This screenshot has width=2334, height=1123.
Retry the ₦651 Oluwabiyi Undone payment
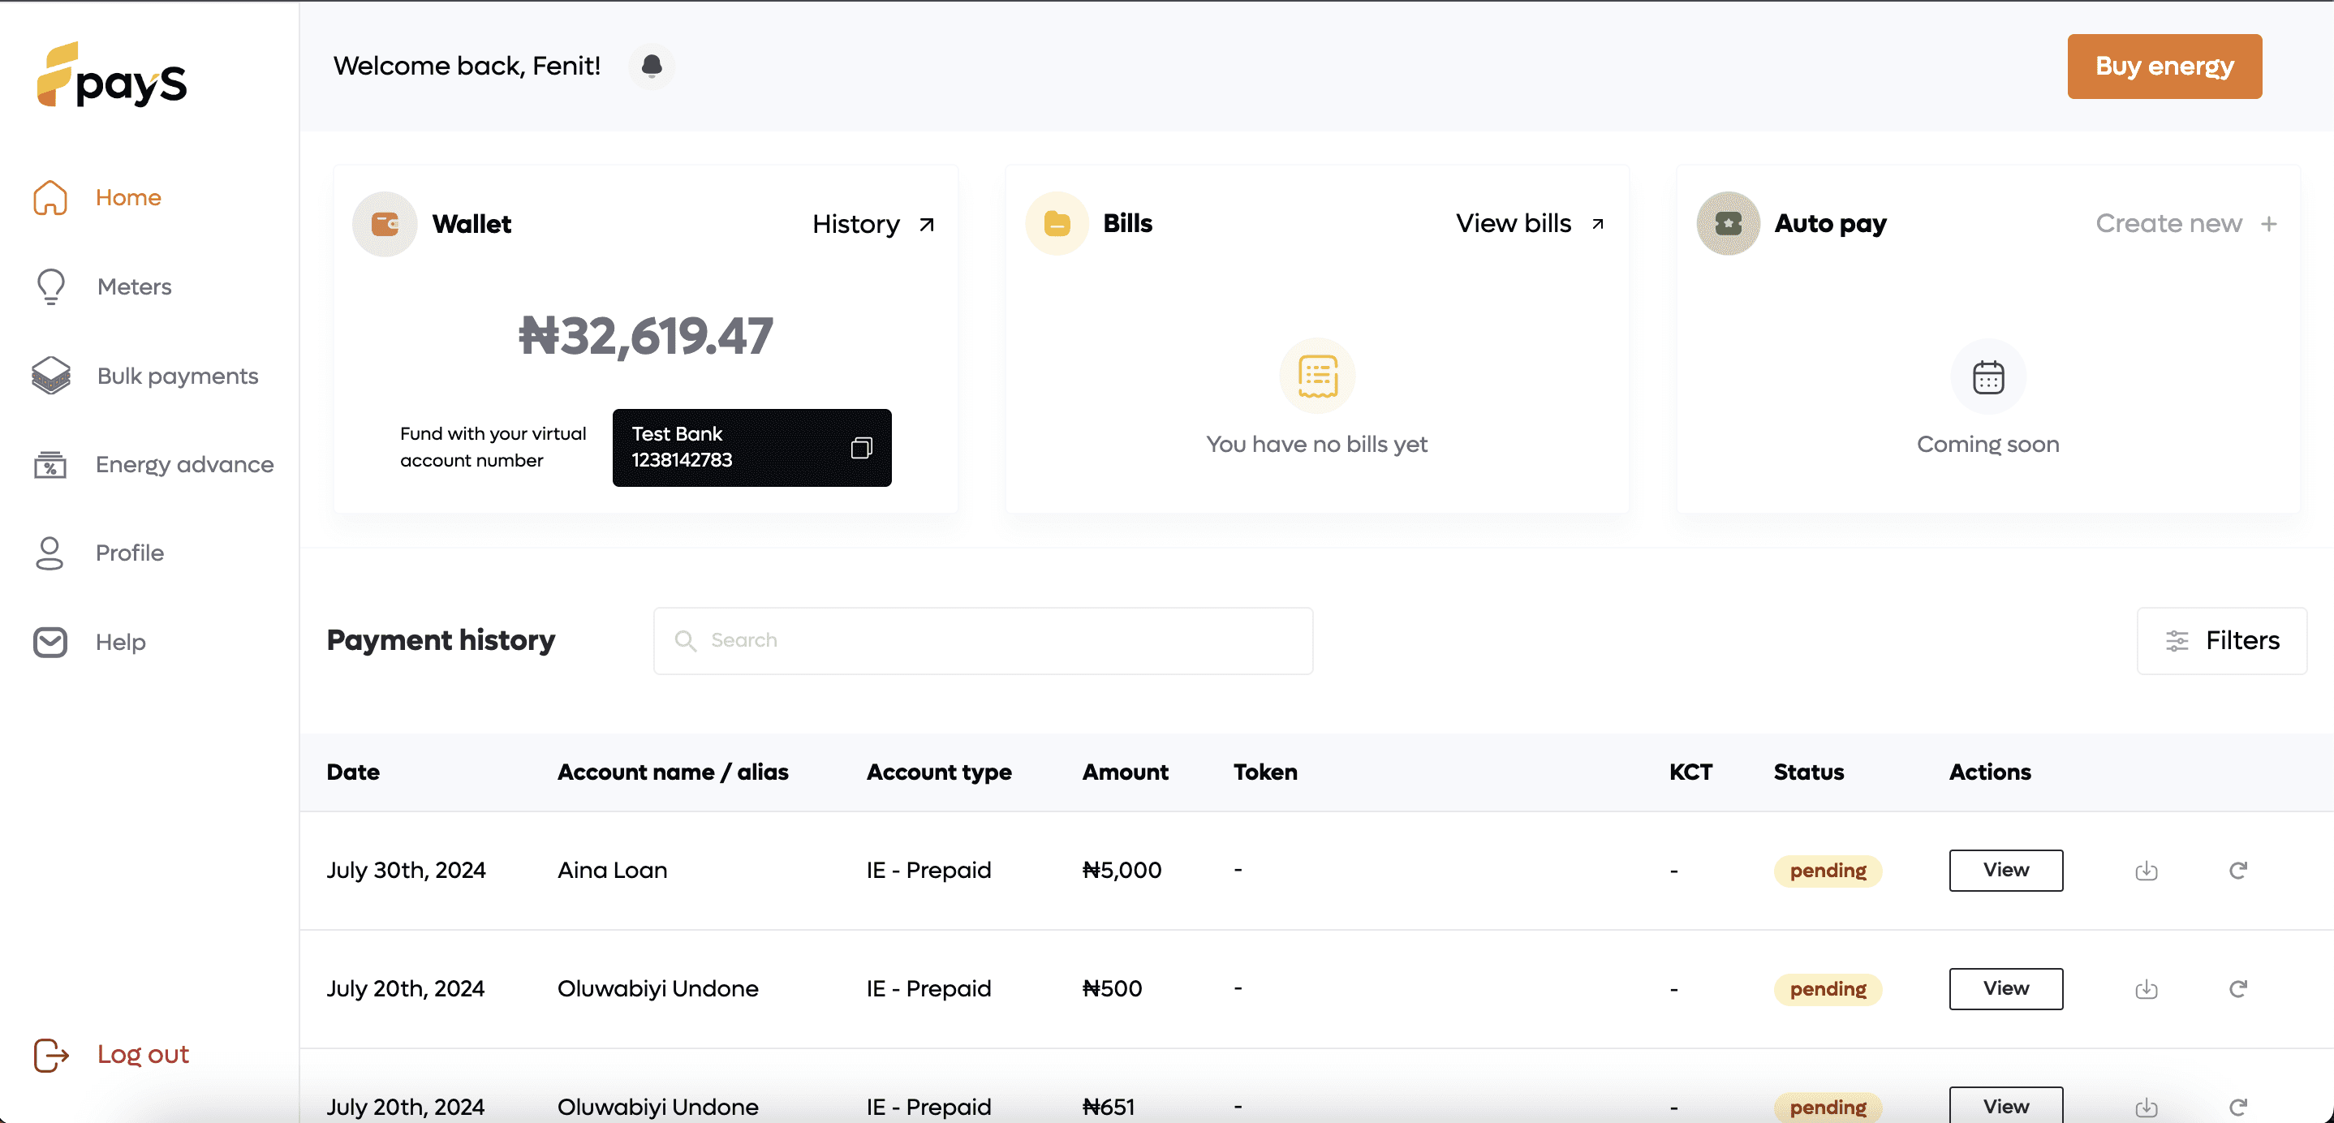(x=2238, y=1107)
